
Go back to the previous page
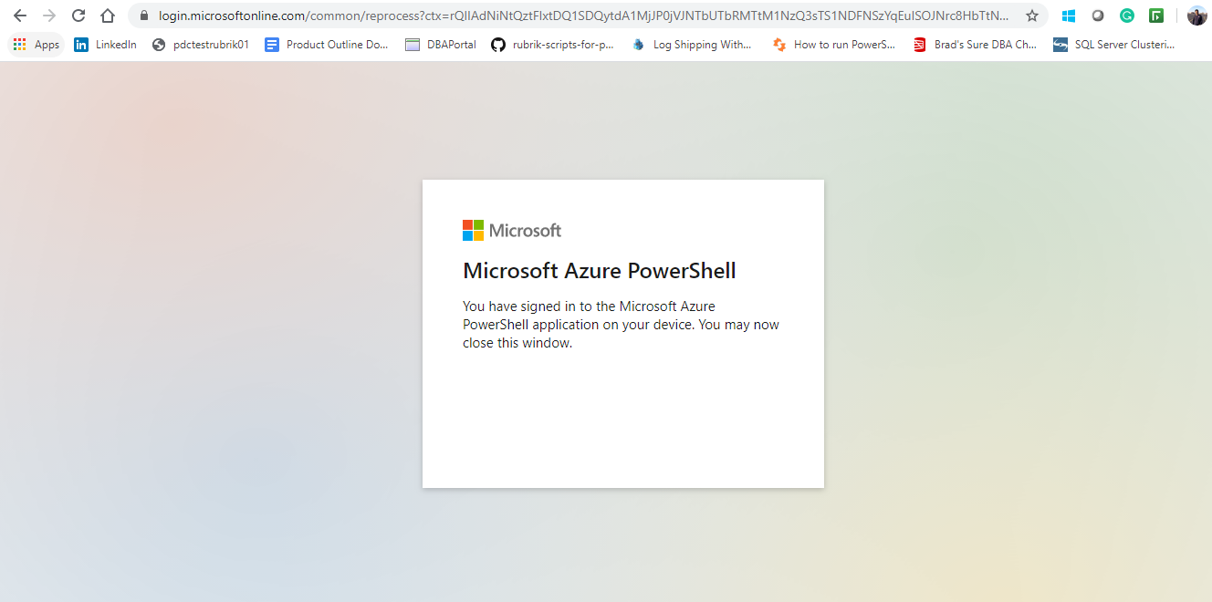(20, 16)
